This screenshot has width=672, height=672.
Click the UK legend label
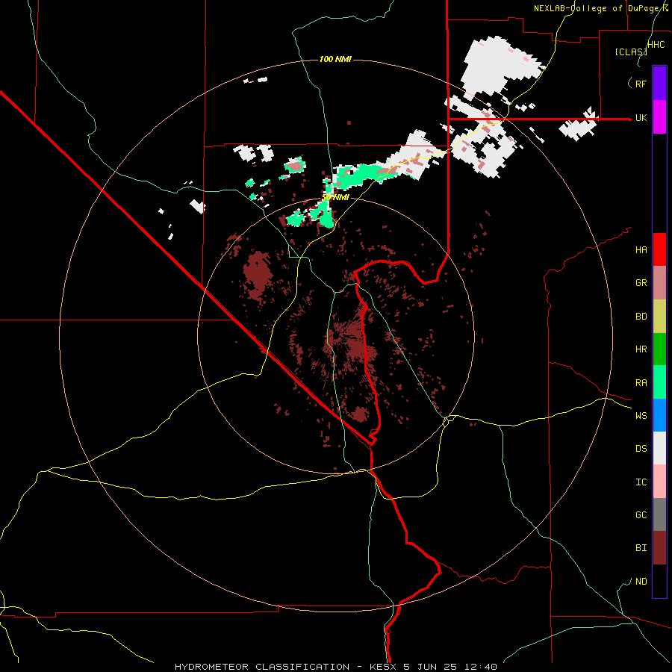641,117
